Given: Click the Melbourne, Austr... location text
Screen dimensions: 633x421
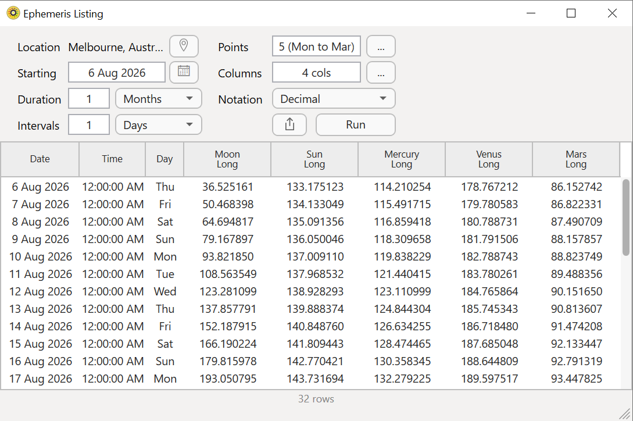Looking at the screenshot, I should pyautogui.click(x=116, y=47).
